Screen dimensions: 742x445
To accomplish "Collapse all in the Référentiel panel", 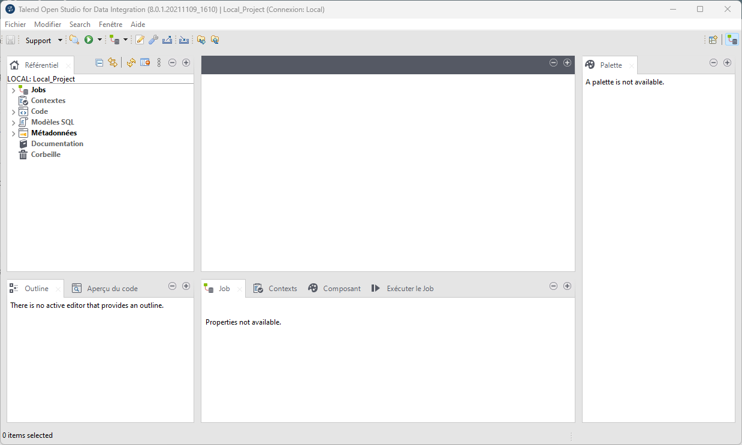I will click(x=99, y=62).
